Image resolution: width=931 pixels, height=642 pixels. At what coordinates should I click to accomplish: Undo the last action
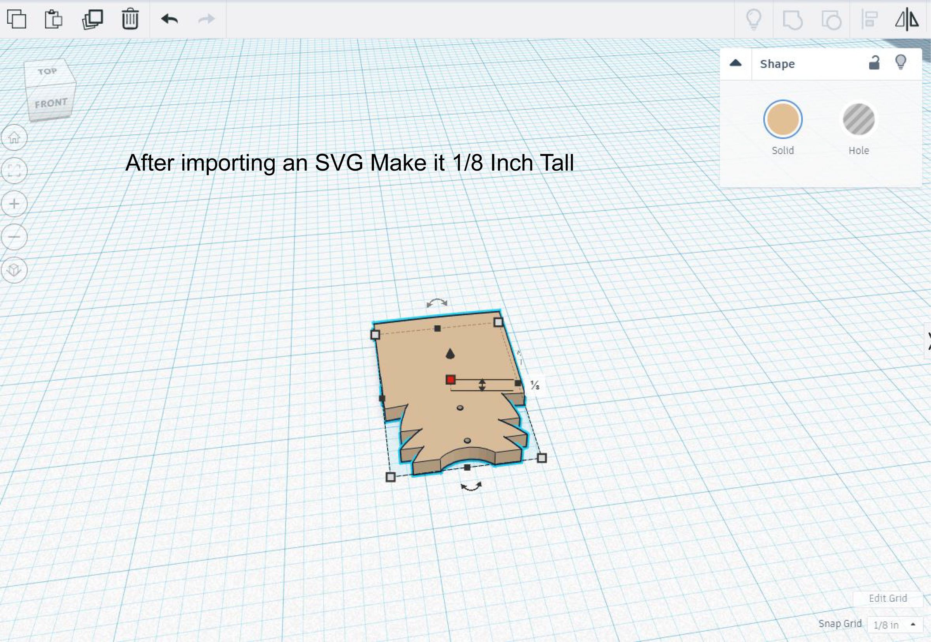coord(170,19)
